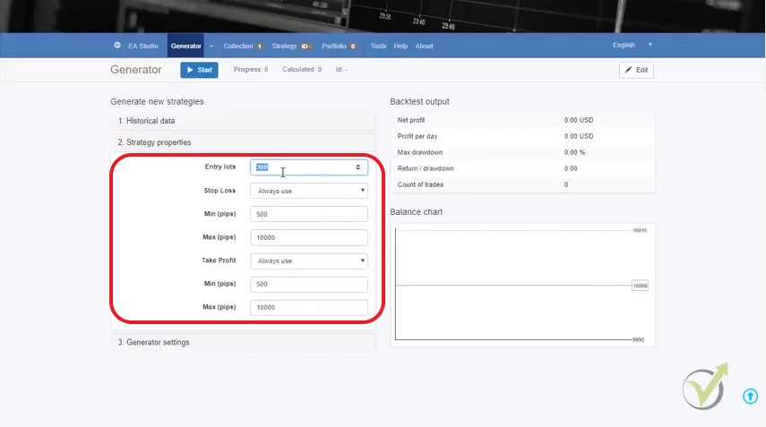This screenshot has width=766, height=427.
Task: Click the Edit button with pencil
Action: 636,70
